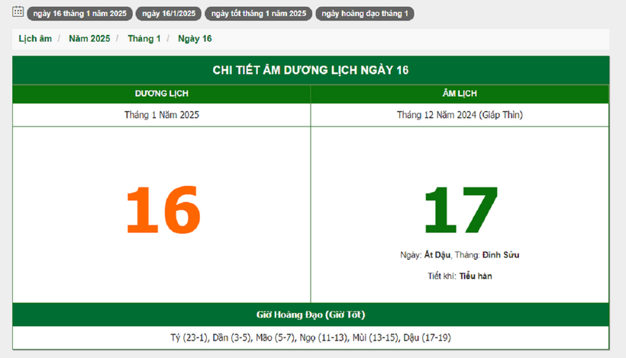Select 'Ngày 16' breadcrumb item

tap(195, 39)
